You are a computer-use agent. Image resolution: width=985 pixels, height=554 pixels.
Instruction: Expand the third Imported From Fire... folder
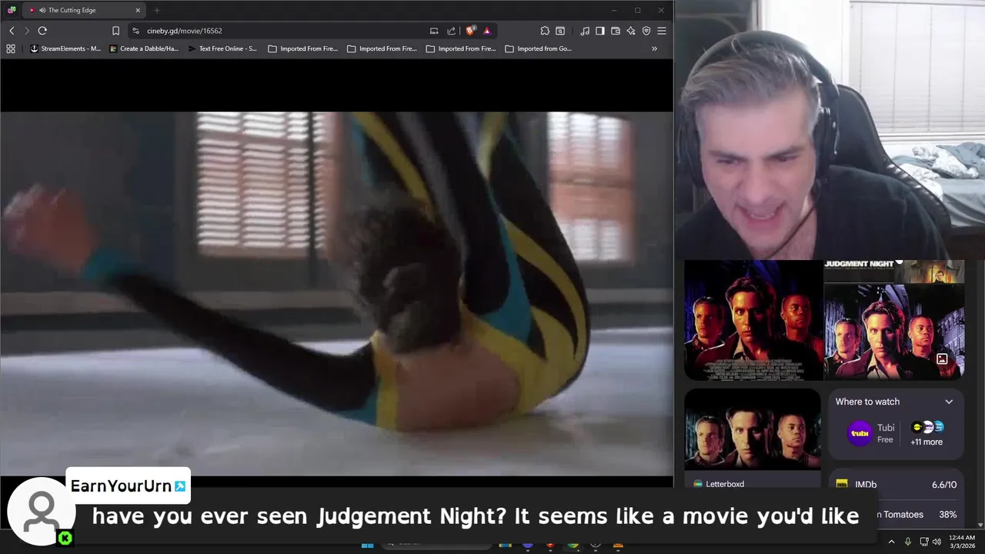point(461,48)
